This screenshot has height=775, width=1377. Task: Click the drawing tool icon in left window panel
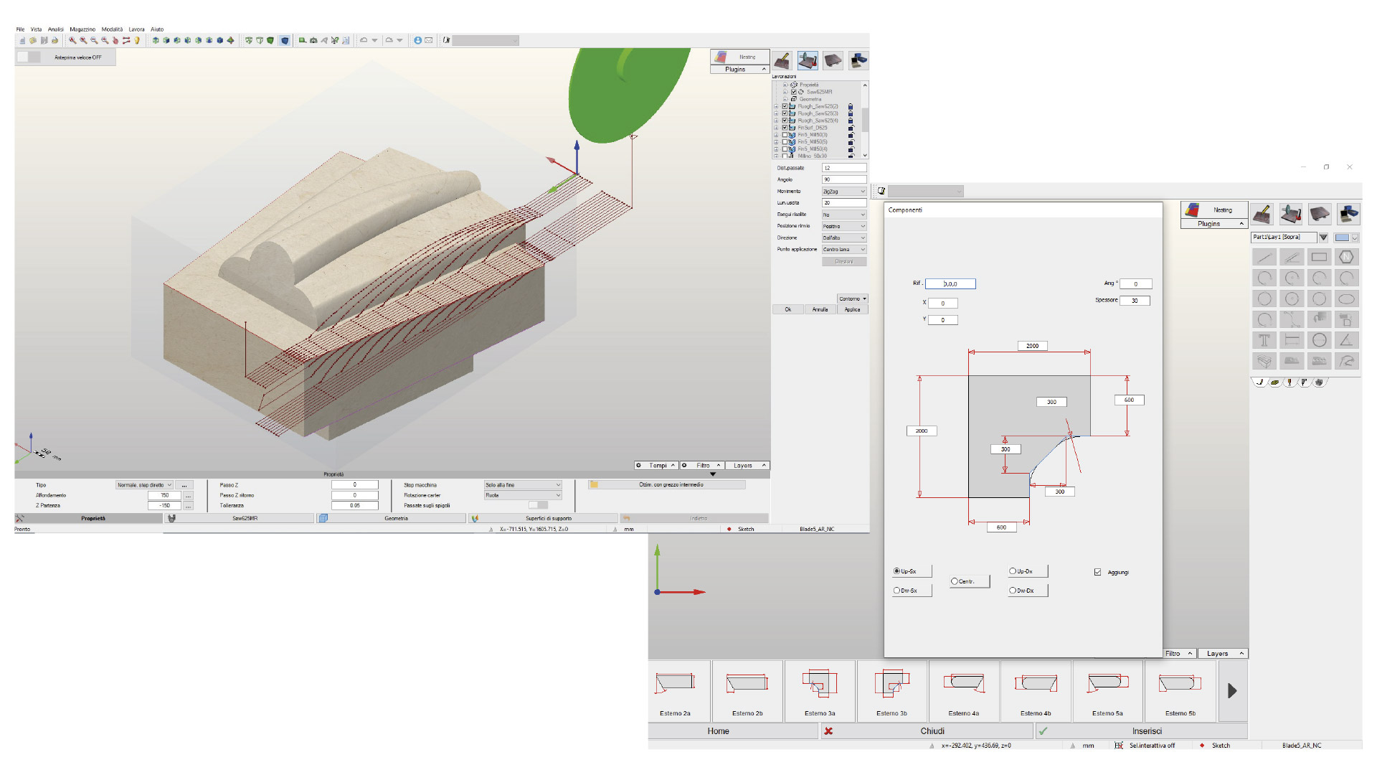(x=782, y=60)
